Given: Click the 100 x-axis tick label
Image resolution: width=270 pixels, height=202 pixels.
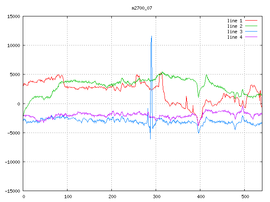Looking at the screenshot, I should point(67,197).
